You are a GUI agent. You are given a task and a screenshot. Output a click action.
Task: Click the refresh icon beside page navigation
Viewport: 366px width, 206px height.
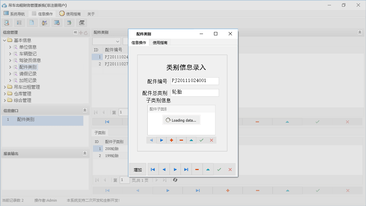(x=175, y=180)
